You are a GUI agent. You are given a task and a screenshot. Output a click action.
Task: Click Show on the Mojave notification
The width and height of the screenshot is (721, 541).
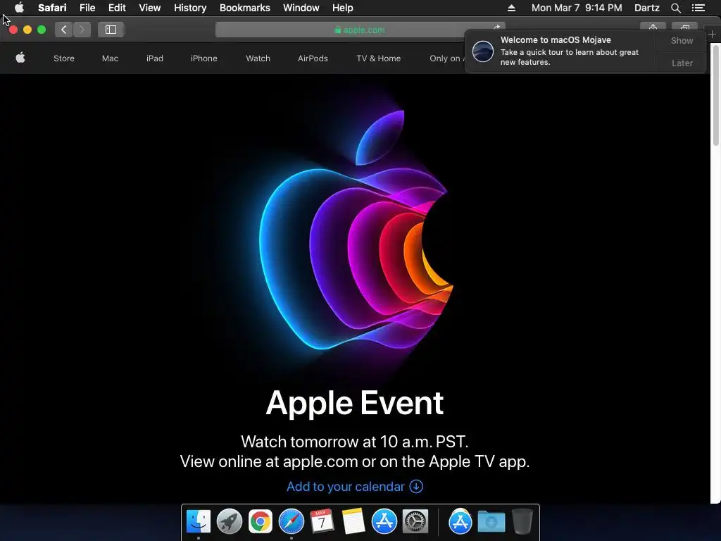[x=682, y=40]
